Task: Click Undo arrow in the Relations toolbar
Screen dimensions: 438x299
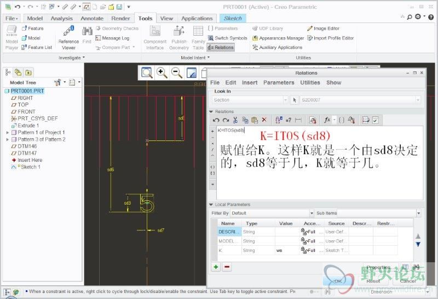Action: coord(216,120)
